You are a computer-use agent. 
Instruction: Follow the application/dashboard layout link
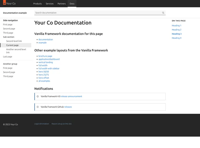[49, 59]
